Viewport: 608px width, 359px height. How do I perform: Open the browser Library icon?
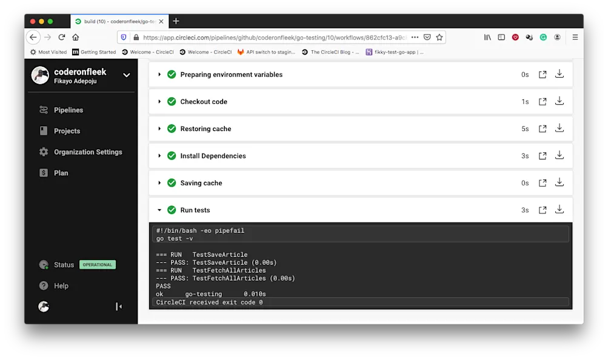pyautogui.click(x=487, y=37)
